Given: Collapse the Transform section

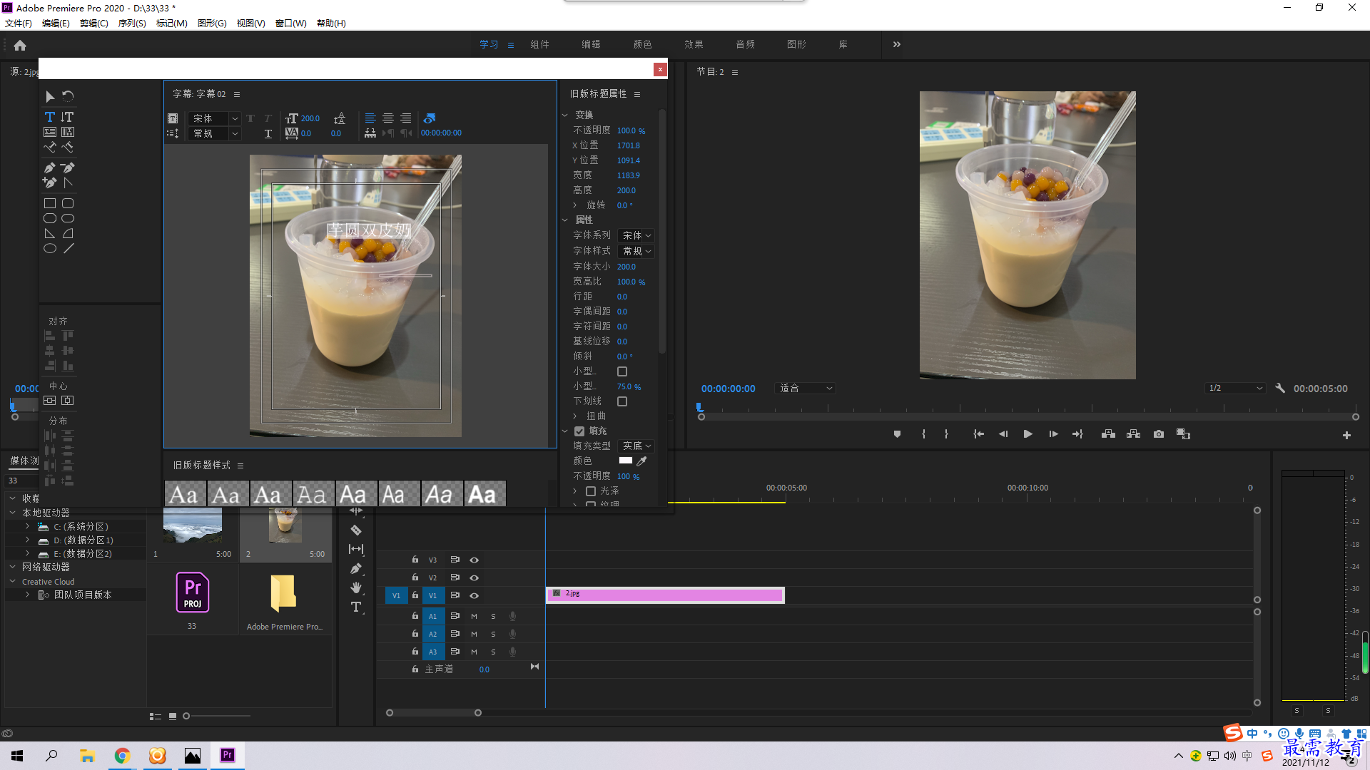Looking at the screenshot, I should [x=565, y=115].
